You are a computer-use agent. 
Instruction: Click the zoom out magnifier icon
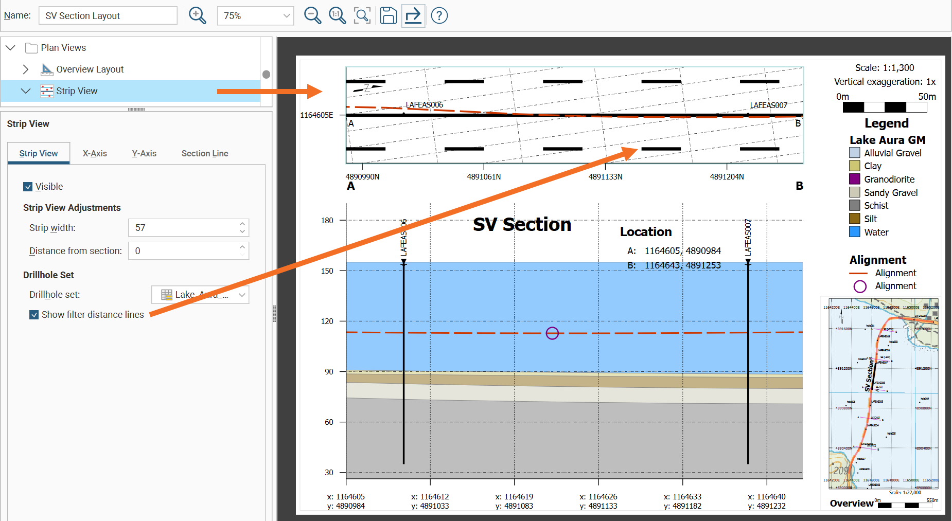tap(312, 15)
